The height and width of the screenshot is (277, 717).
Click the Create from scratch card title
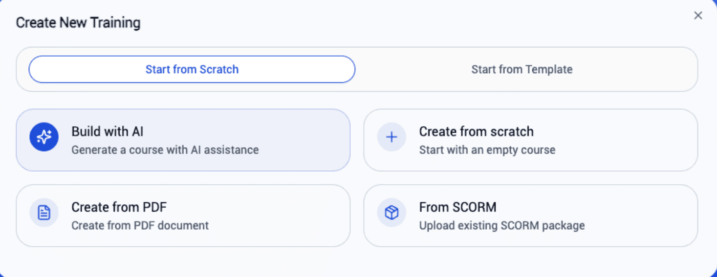click(476, 131)
